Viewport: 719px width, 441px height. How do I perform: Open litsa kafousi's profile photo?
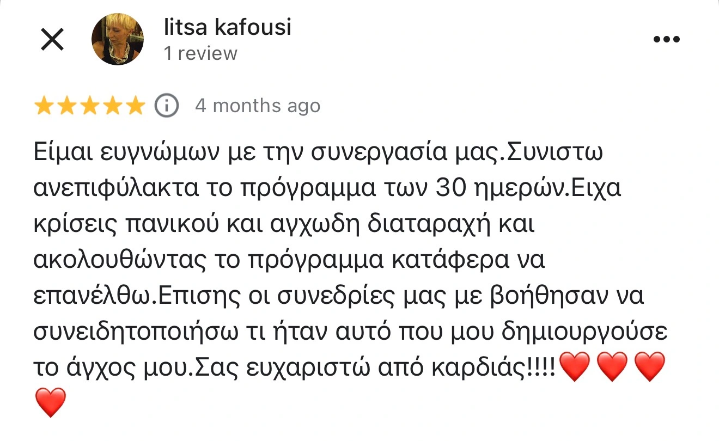pyautogui.click(x=117, y=39)
